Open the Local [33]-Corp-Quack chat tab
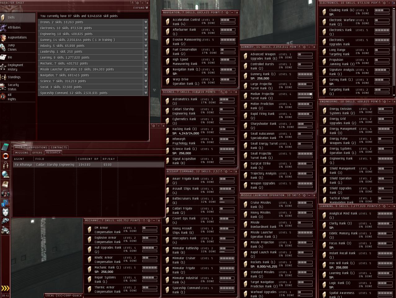Image resolution: width=396 pixels, height=298 pixels. coord(64,296)
